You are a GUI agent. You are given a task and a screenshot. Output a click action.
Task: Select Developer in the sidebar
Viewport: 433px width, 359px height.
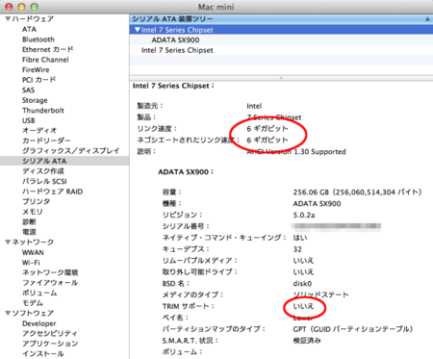click(x=38, y=323)
